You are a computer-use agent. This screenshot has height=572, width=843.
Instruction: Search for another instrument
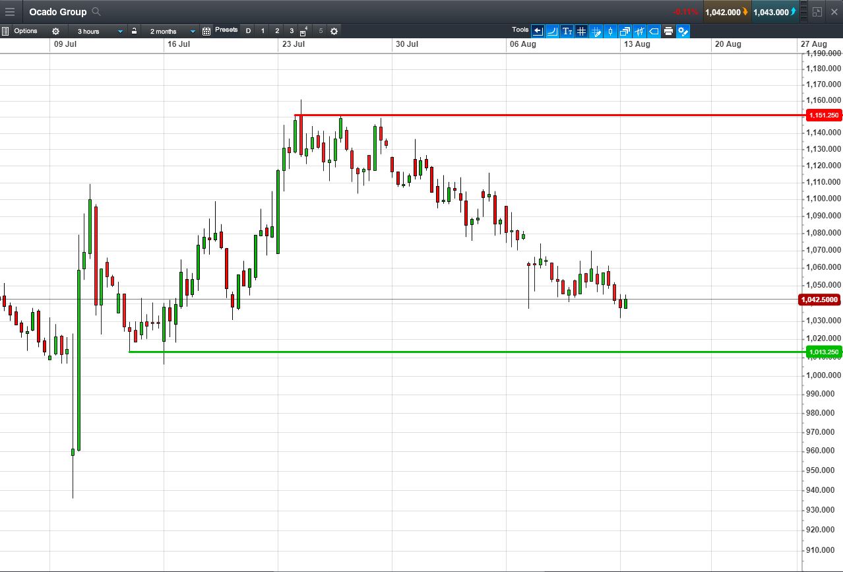[96, 12]
